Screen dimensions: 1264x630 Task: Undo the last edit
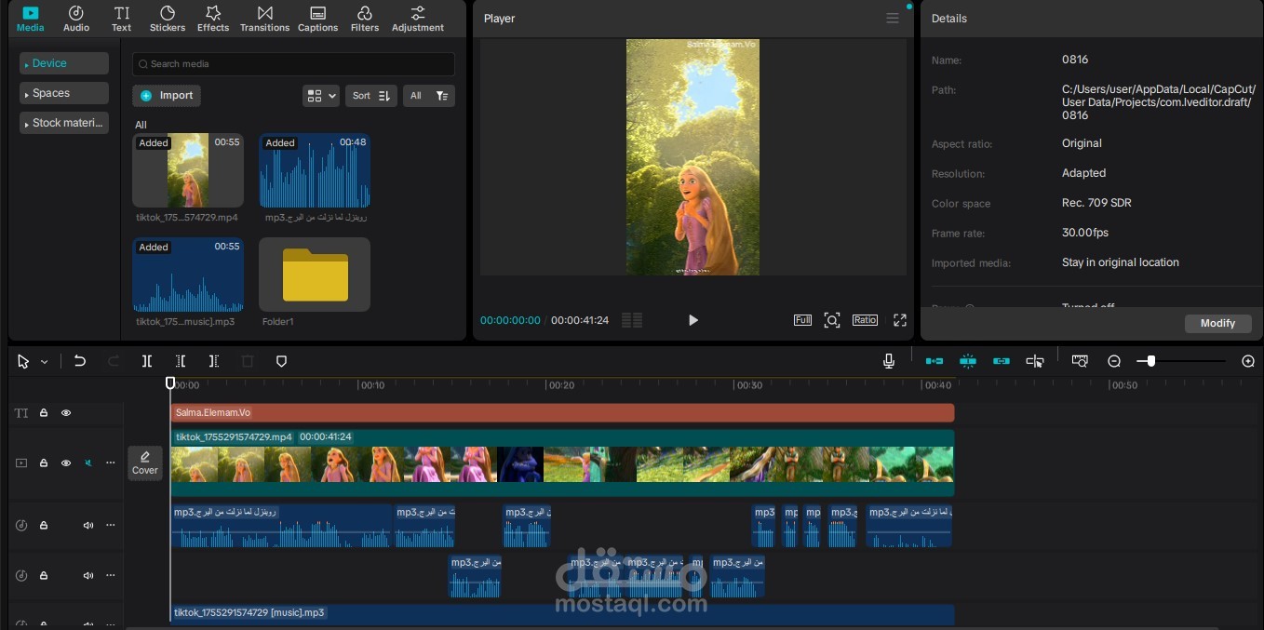[x=80, y=361]
